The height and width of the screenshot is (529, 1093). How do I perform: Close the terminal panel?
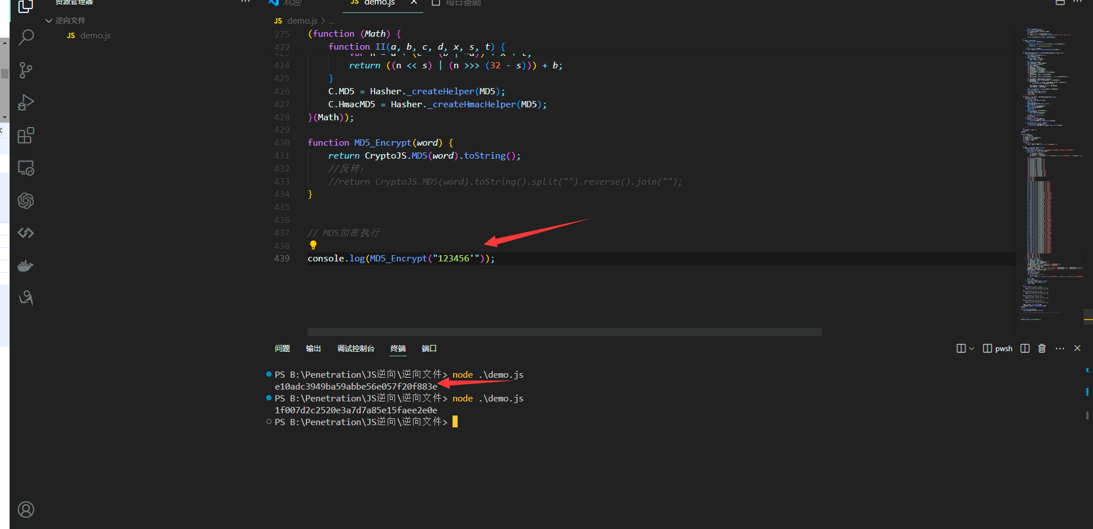(1077, 348)
